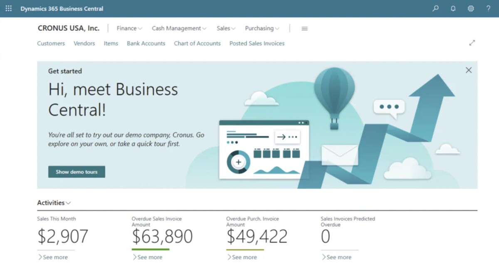499x271 pixels.
Task: Open the Chart of Accounts link
Action: (x=197, y=43)
